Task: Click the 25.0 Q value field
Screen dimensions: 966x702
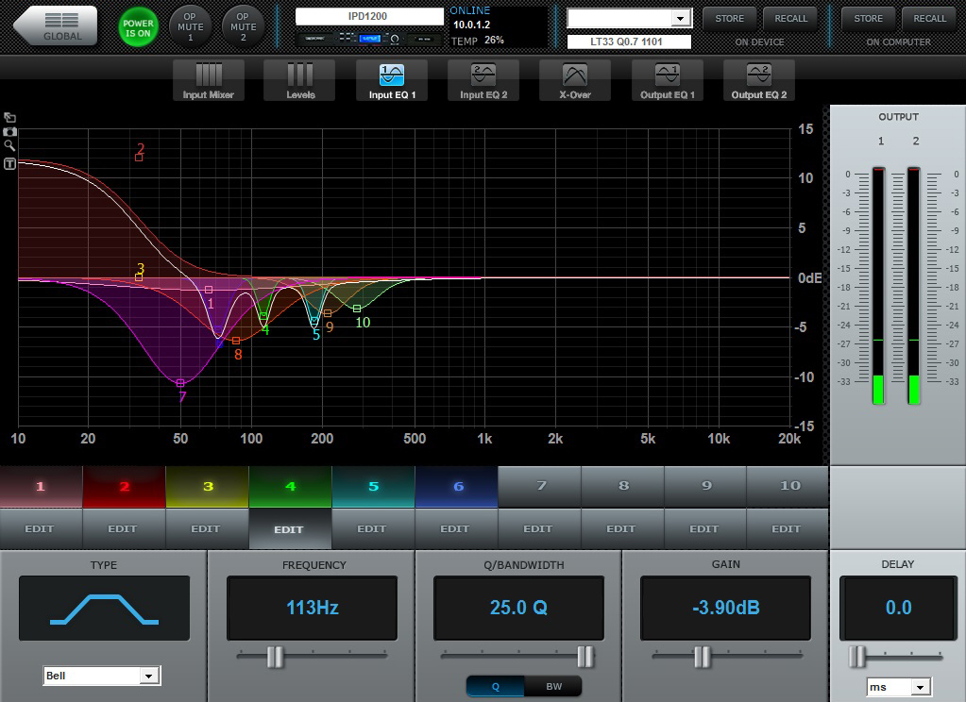Action: (x=518, y=609)
